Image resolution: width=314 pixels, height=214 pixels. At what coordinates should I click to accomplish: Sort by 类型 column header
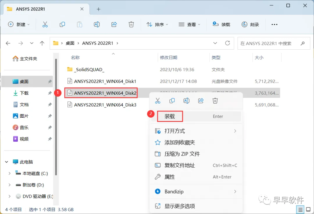click(216, 57)
